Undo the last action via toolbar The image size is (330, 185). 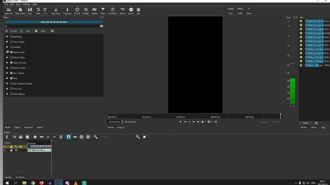click(38, 11)
